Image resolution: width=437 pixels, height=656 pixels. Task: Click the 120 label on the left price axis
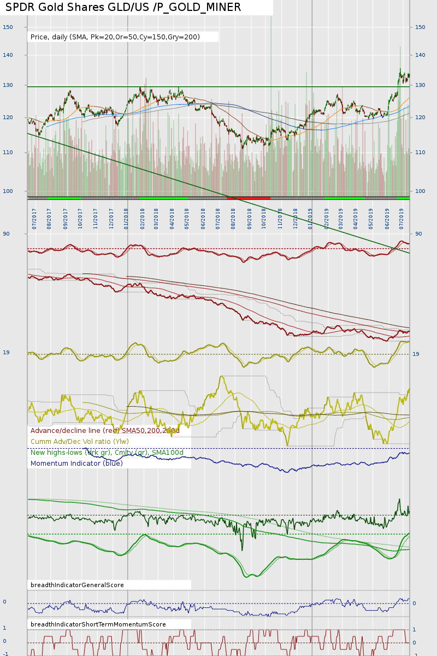click(8, 118)
